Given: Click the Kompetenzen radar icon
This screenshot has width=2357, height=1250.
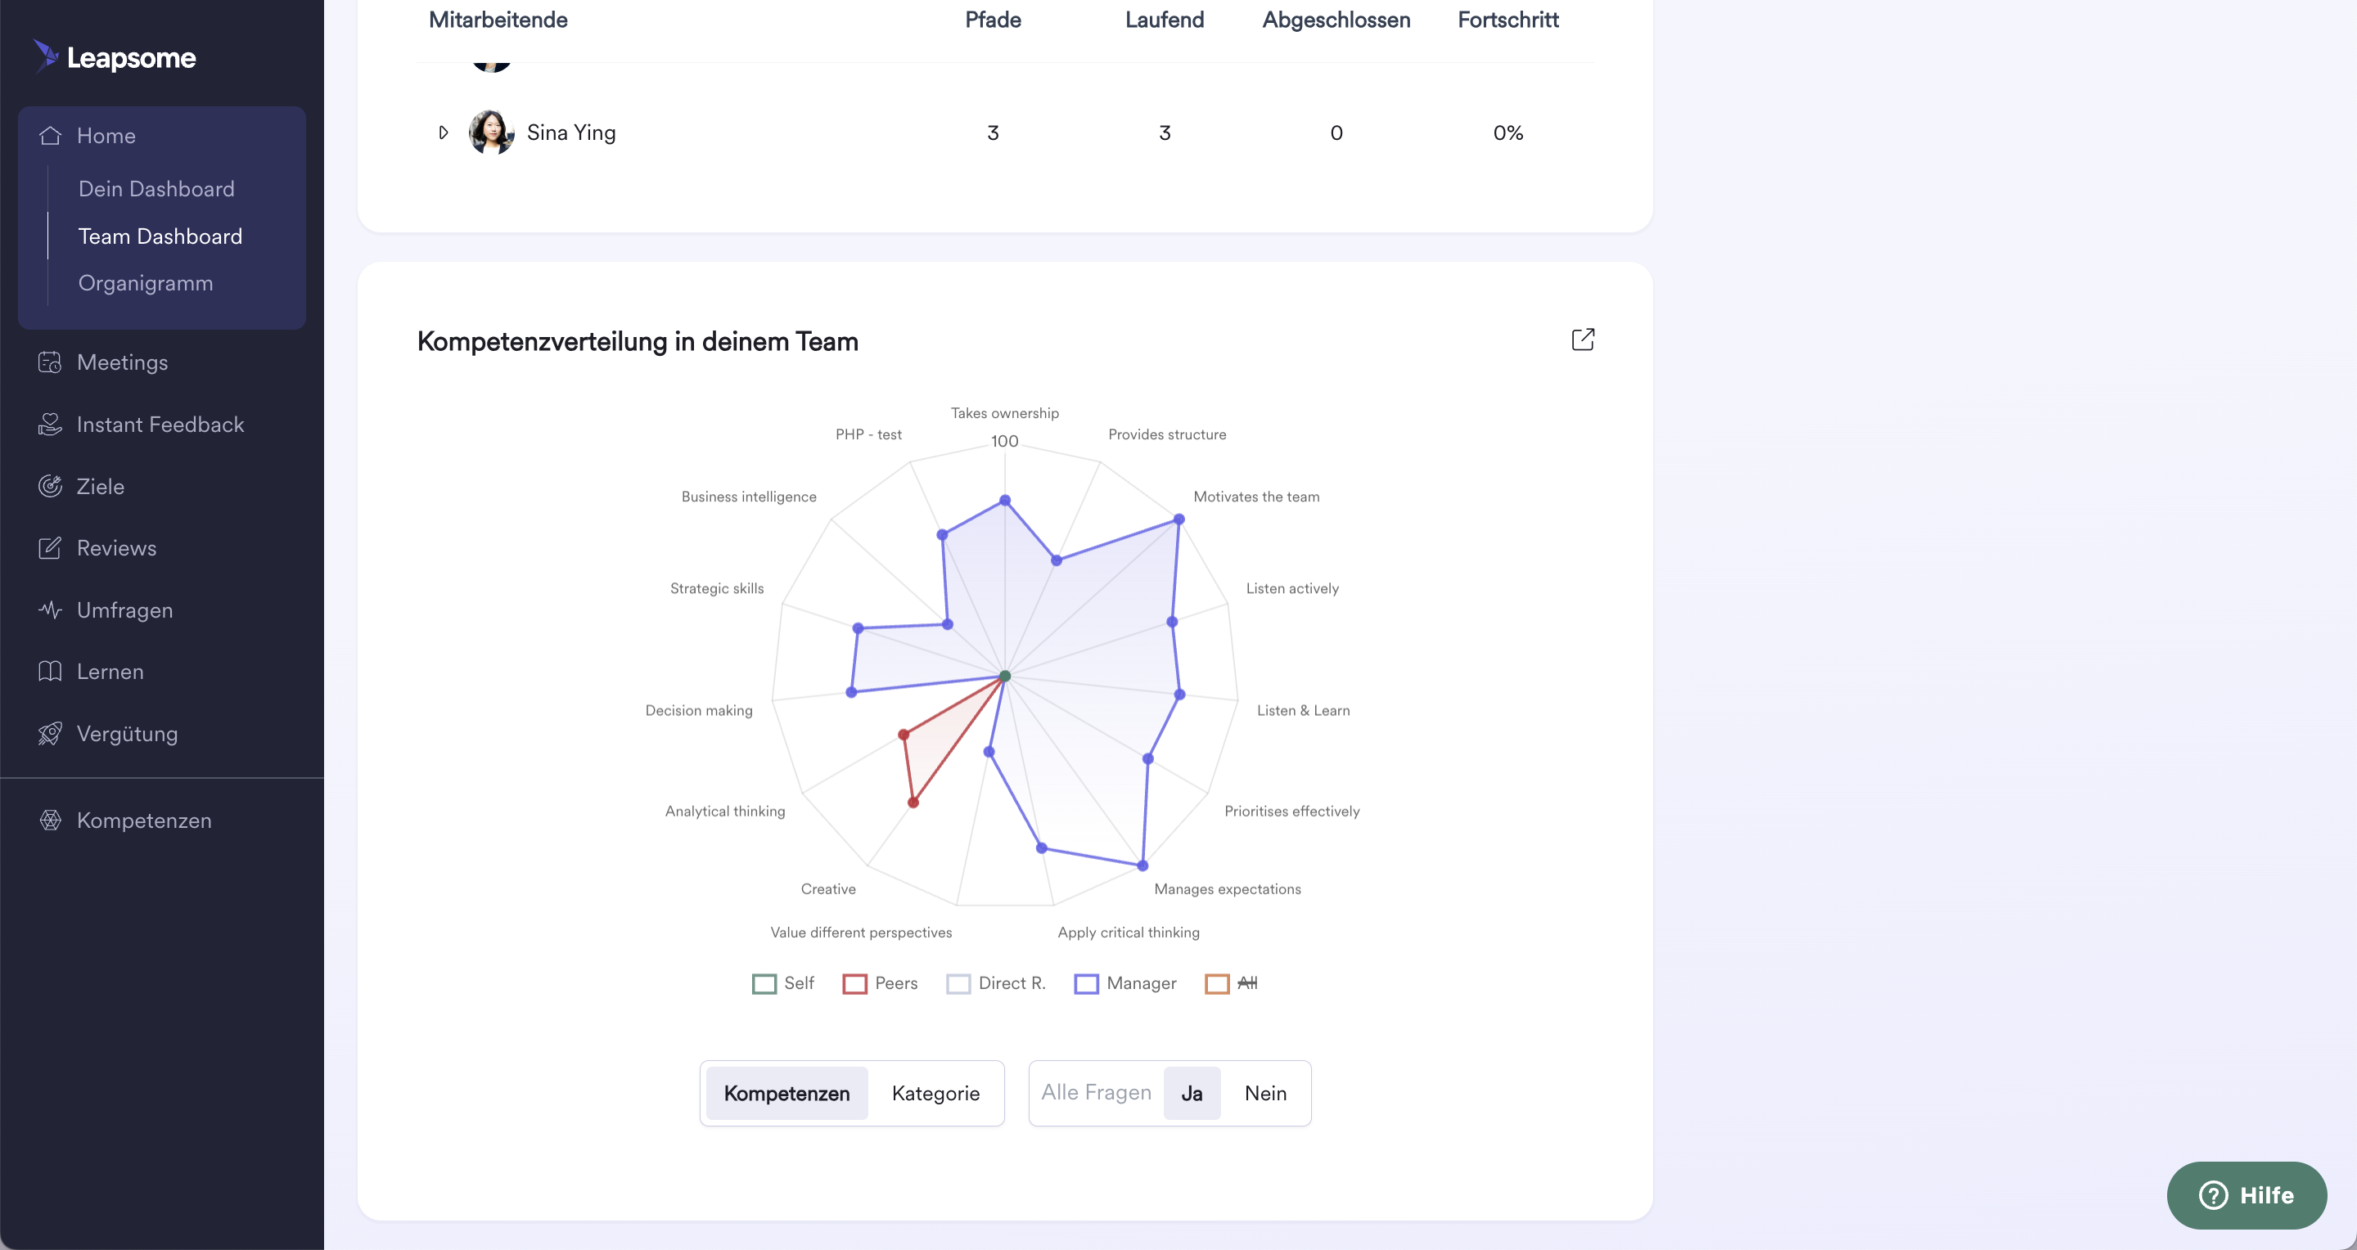Looking at the screenshot, I should [50, 821].
